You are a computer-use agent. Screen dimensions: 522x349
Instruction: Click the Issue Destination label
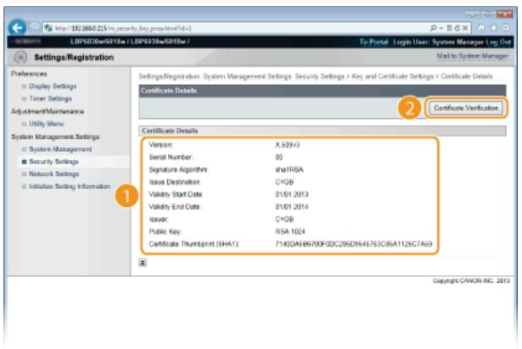tap(175, 182)
